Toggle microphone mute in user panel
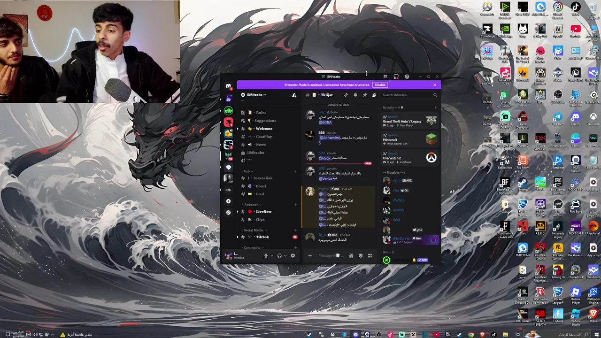Viewport: 601px width, 338px height. 266,255
